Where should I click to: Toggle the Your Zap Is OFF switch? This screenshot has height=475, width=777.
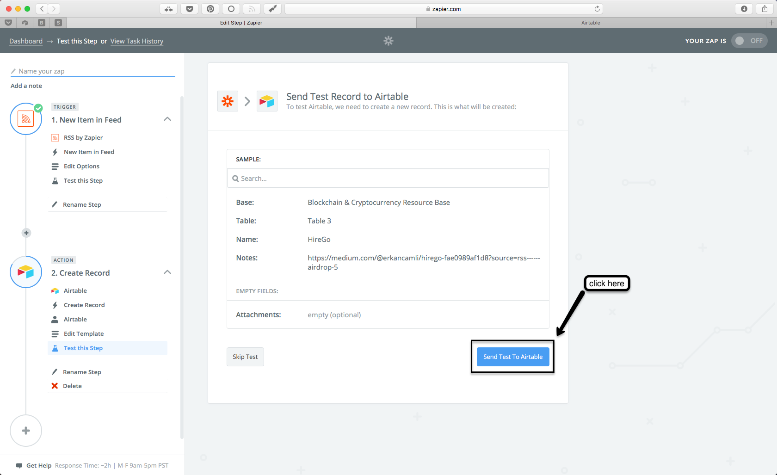click(x=749, y=41)
